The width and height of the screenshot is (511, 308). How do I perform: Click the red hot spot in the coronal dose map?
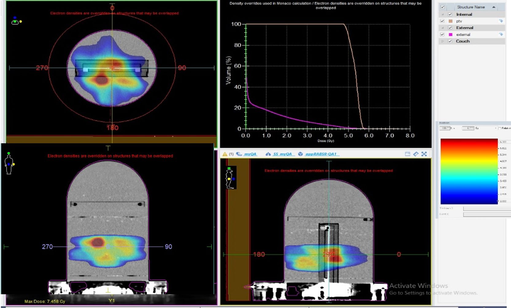(98, 242)
